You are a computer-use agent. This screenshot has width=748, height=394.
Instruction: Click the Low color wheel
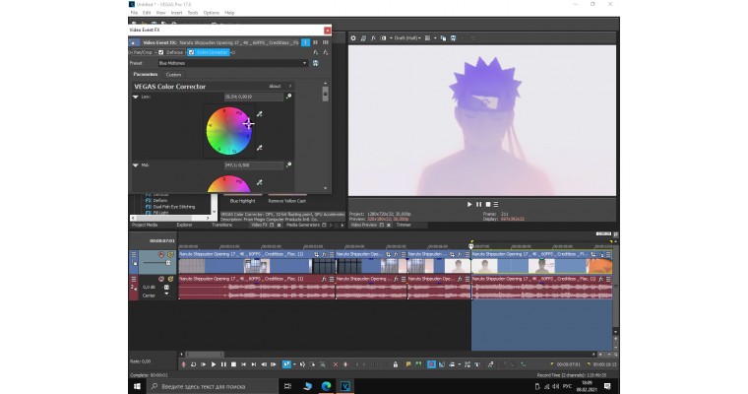point(227,130)
